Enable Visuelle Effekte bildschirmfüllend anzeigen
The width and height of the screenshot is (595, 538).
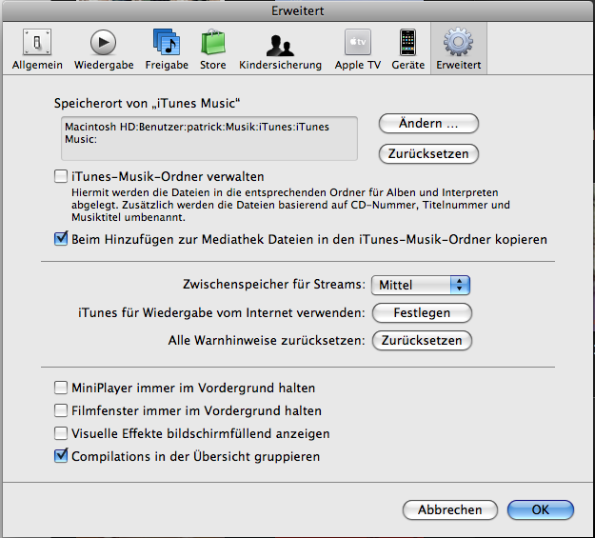click(x=61, y=433)
